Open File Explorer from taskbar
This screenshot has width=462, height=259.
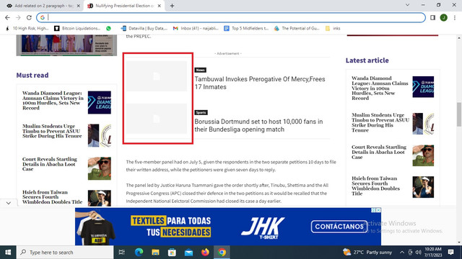pos(155,253)
